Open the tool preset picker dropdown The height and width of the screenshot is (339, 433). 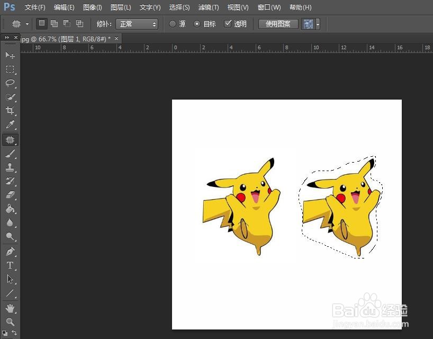(27, 24)
